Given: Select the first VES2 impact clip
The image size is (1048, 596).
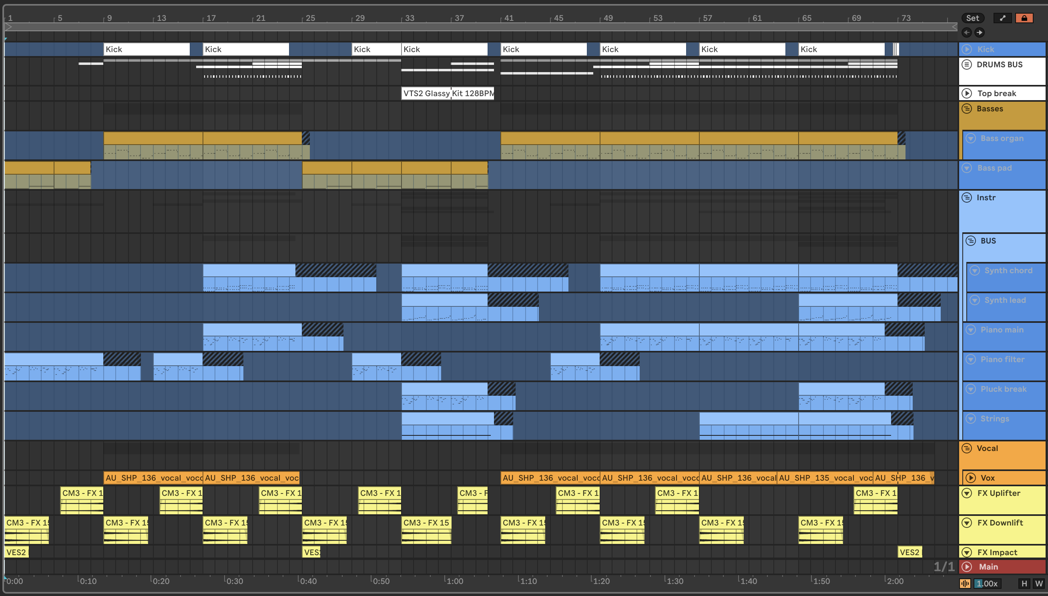Looking at the screenshot, I should [x=16, y=552].
